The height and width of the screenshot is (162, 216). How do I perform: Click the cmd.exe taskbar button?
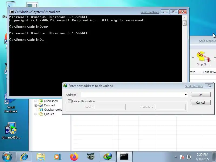point(124,157)
